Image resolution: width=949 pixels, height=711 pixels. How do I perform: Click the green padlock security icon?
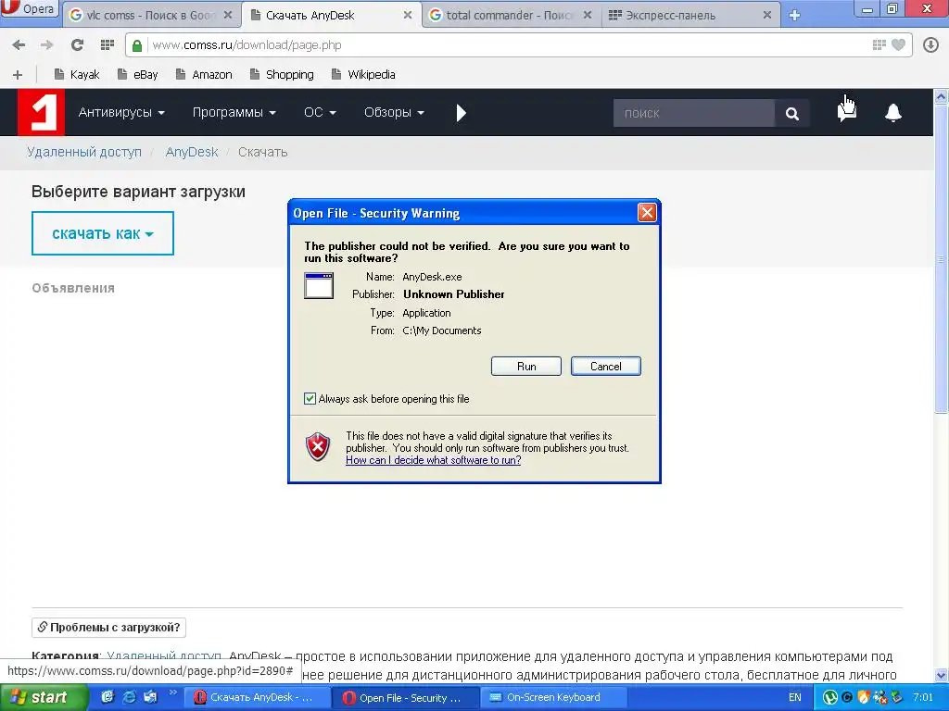click(x=137, y=45)
